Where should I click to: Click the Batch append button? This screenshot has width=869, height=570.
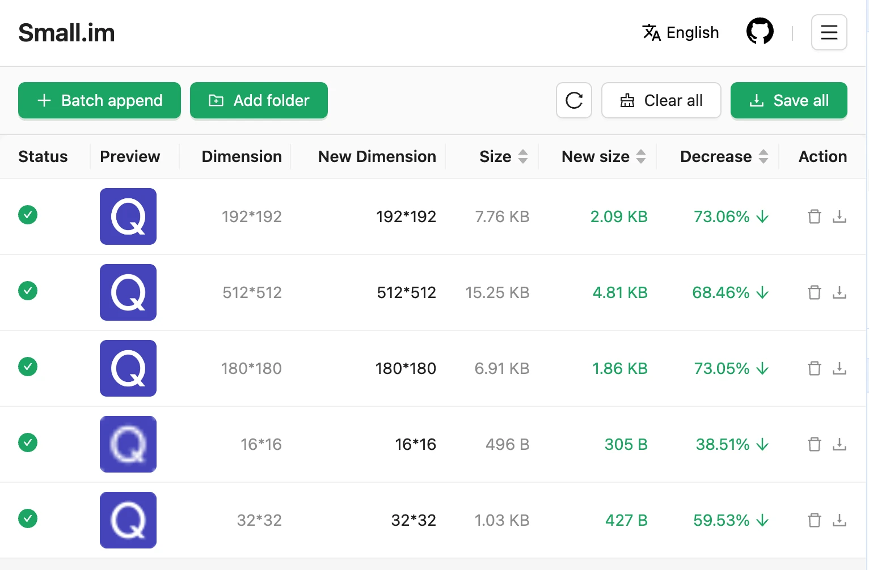[99, 100]
